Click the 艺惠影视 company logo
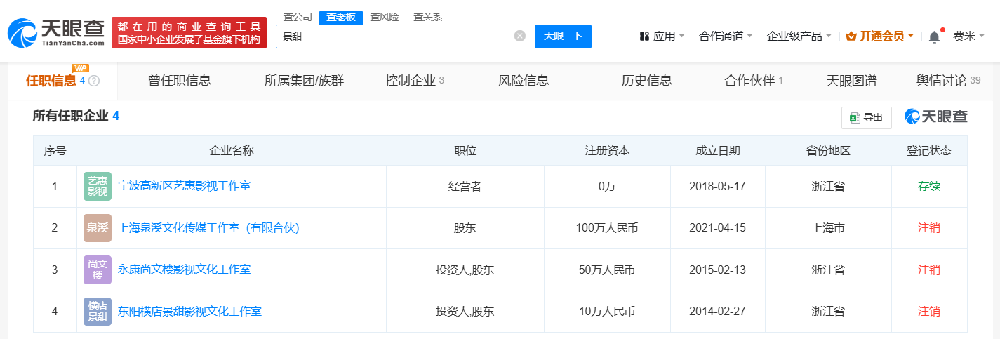The image size is (1000, 339). tap(98, 187)
